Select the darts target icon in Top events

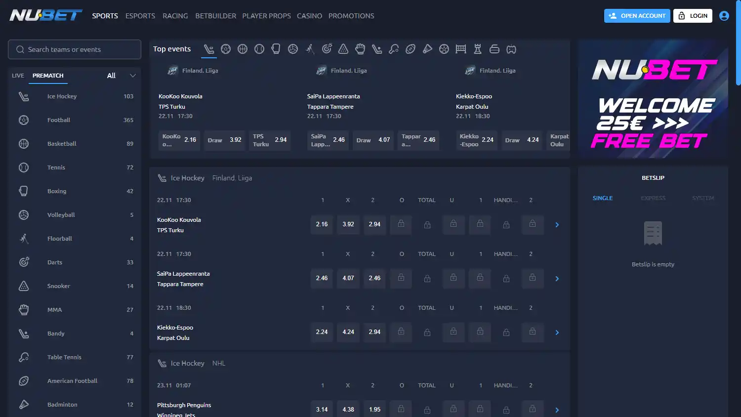point(327,49)
